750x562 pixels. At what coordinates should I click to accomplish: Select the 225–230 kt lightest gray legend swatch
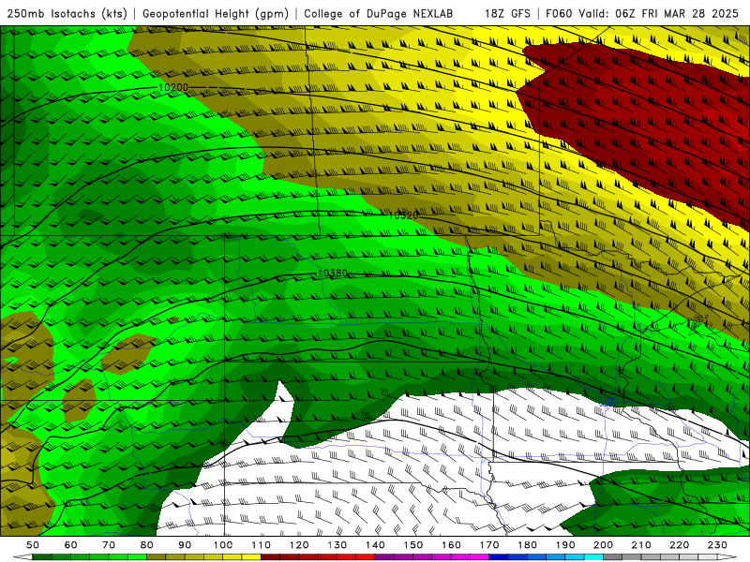708,557
